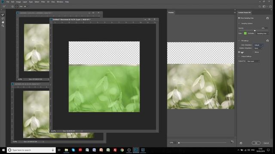Collapse the Sampling Options section
The image size is (275, 154).
tap(239, 24)
